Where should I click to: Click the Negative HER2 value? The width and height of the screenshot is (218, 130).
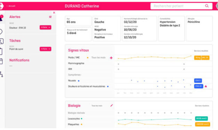100,30
